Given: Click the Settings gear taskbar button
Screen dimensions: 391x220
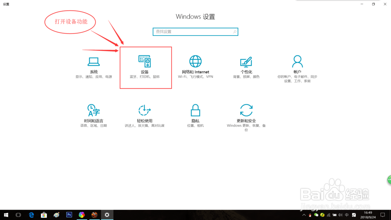Looking at the screenshot, I should 107,215.
